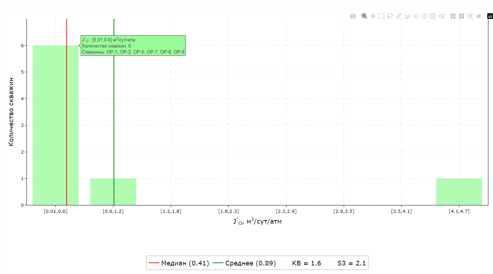Click the y-axis tick value 3
This screenshot has height=274, width=493.
tap(22, 125)
